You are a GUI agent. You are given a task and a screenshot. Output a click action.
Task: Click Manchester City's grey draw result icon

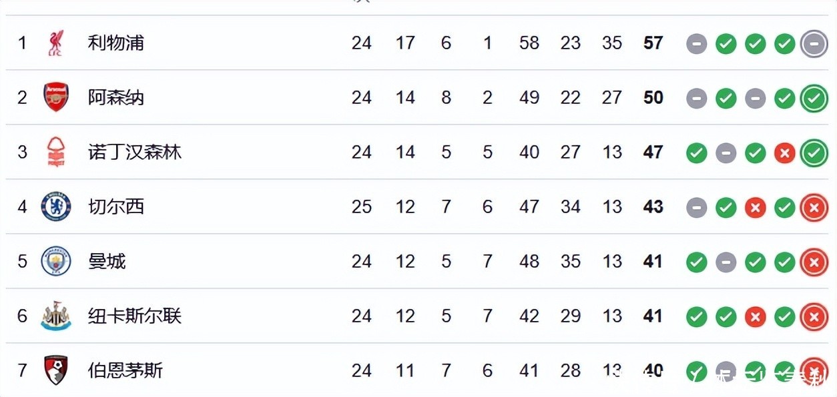(726, 262)
